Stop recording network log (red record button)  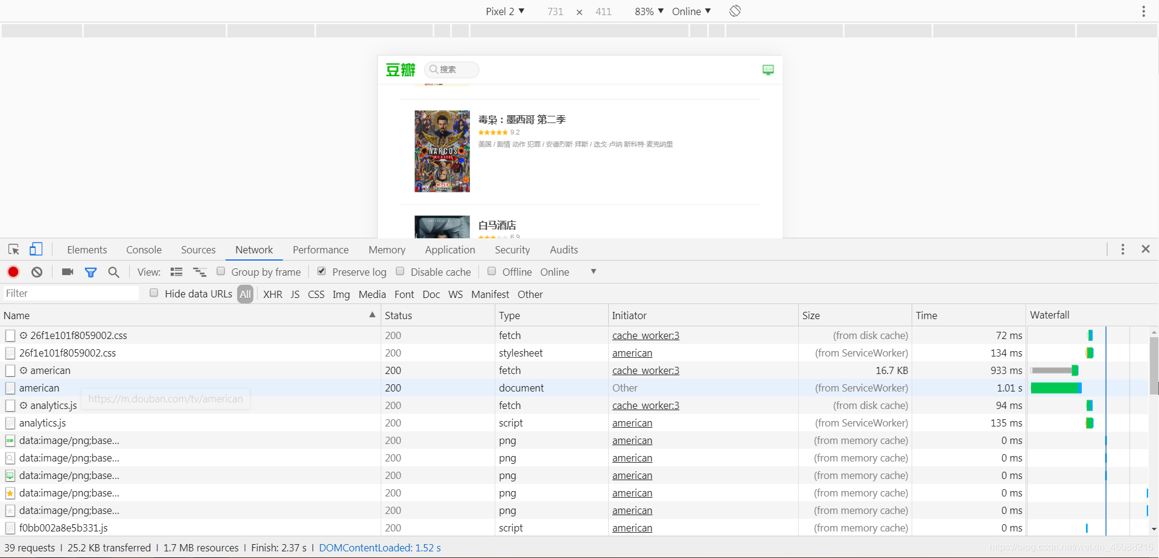pyautogui.click(x=13, y=272)
